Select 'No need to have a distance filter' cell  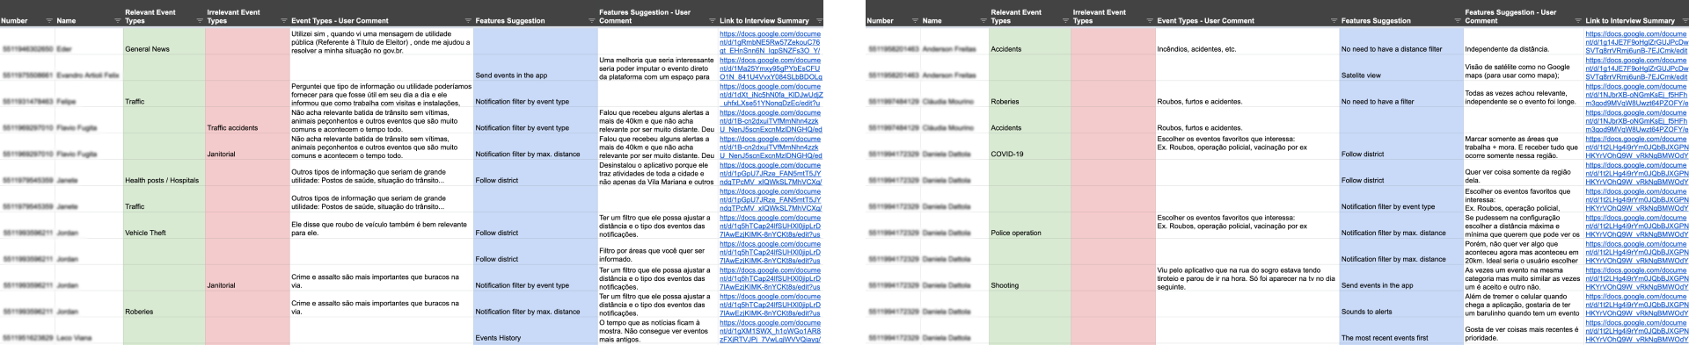coord(1400,41)
